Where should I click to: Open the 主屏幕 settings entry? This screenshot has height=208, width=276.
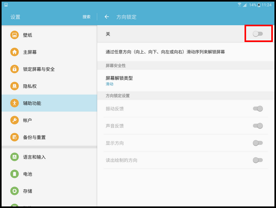tap(49, 52)
